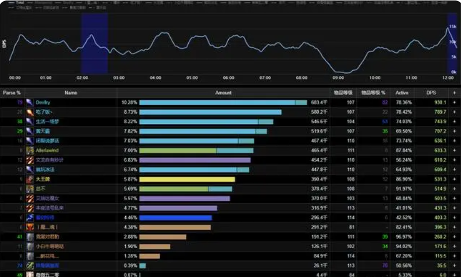Open player Allerlawind's name link

[x=47, y=151]
